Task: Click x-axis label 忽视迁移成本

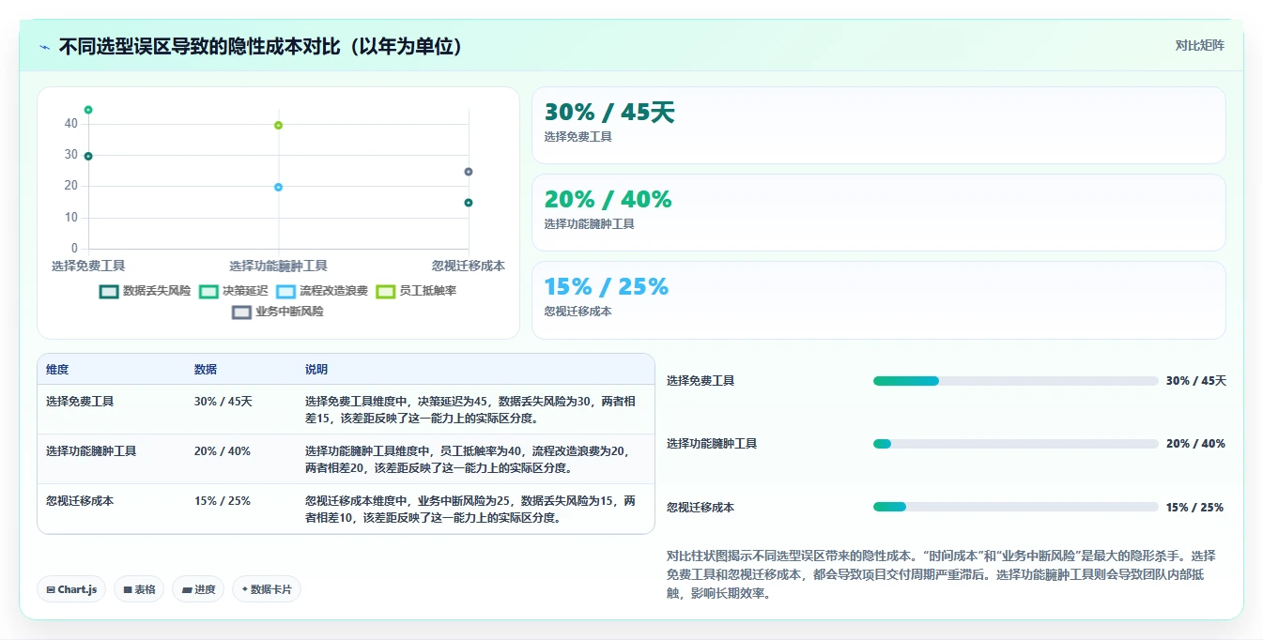Action: pyautogui.click(x=468, y=266)
